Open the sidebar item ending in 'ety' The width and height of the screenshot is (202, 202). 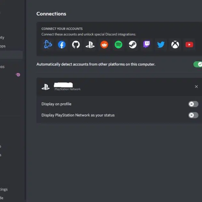pyautogui.click(x=2, y=37)
